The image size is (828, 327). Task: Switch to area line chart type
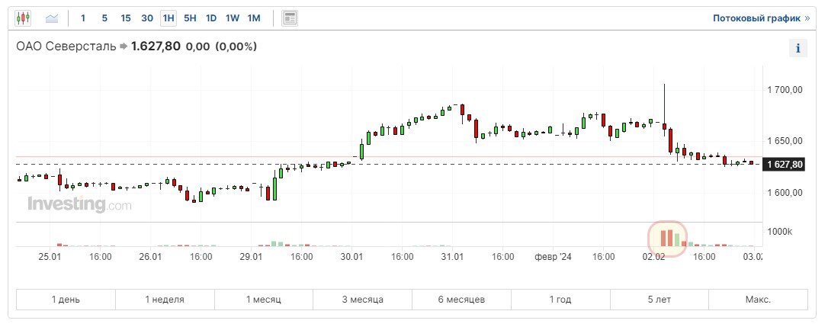click(x=52, y=18)
